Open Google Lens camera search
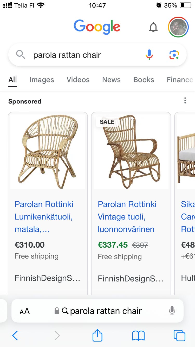This screenshot has width=195, height=347. click(x=174, y=55)
